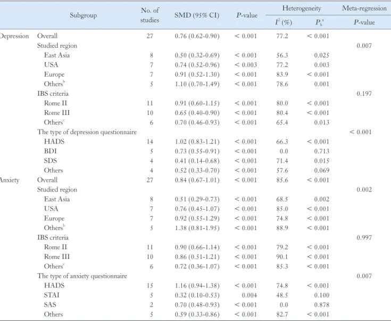Screen dimensions: 391x321
Task: Click meta-regression P-value '0.197'
Action: click(364, 94)
